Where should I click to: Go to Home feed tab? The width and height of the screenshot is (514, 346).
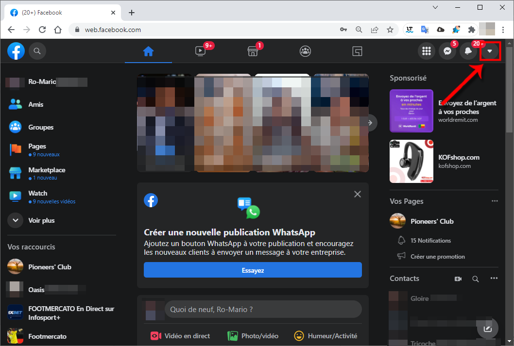pos(148,51)
